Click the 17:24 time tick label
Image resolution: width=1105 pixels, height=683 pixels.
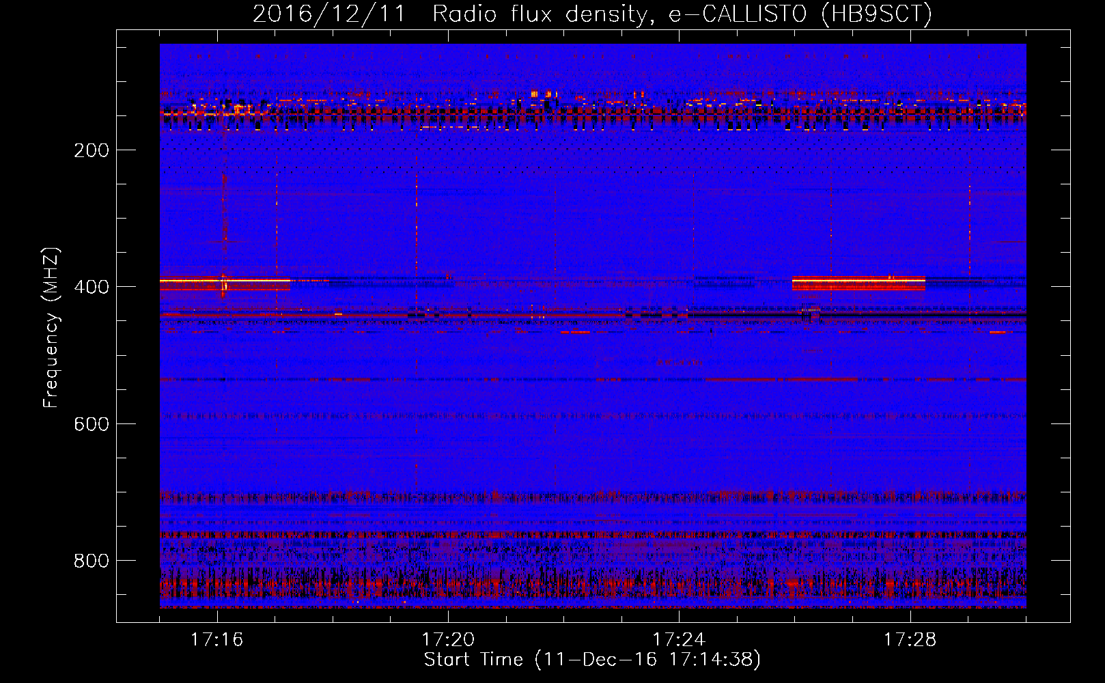coord(679,640)
